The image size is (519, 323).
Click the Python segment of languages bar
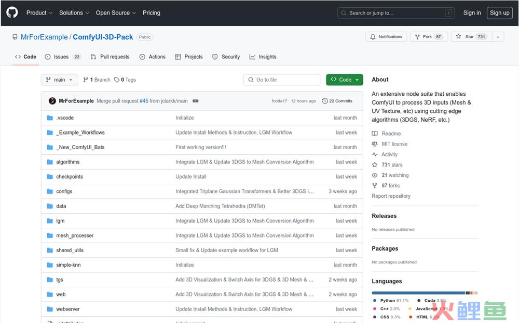click(418, 293)
